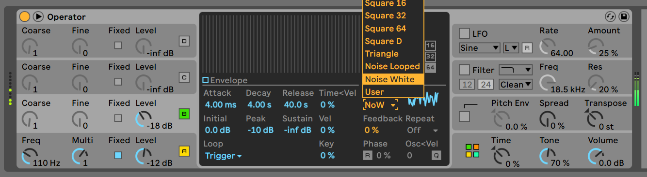Select oscillator D tab button
Viewport: 647px width, 177px height.
click(184, 41)
